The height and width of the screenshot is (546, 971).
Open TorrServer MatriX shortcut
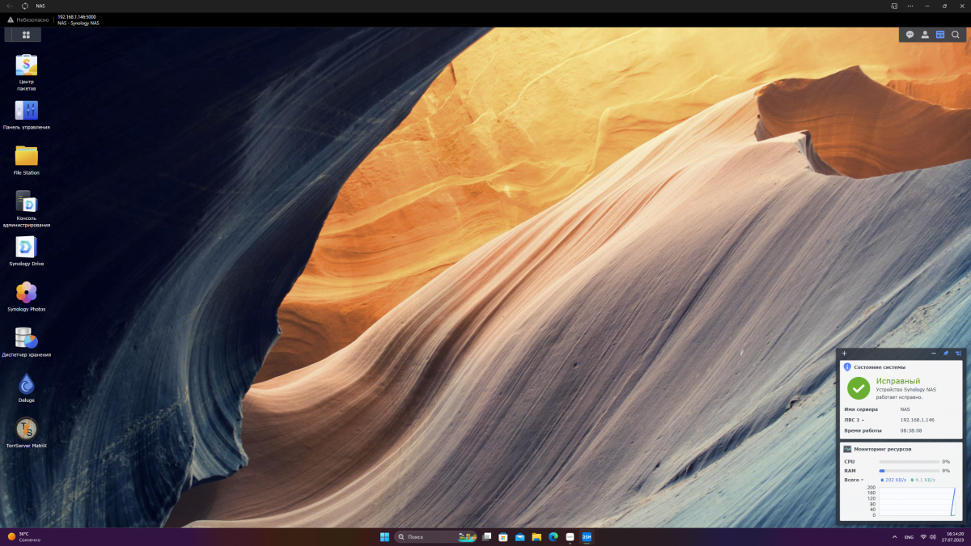tap(27, 433)
